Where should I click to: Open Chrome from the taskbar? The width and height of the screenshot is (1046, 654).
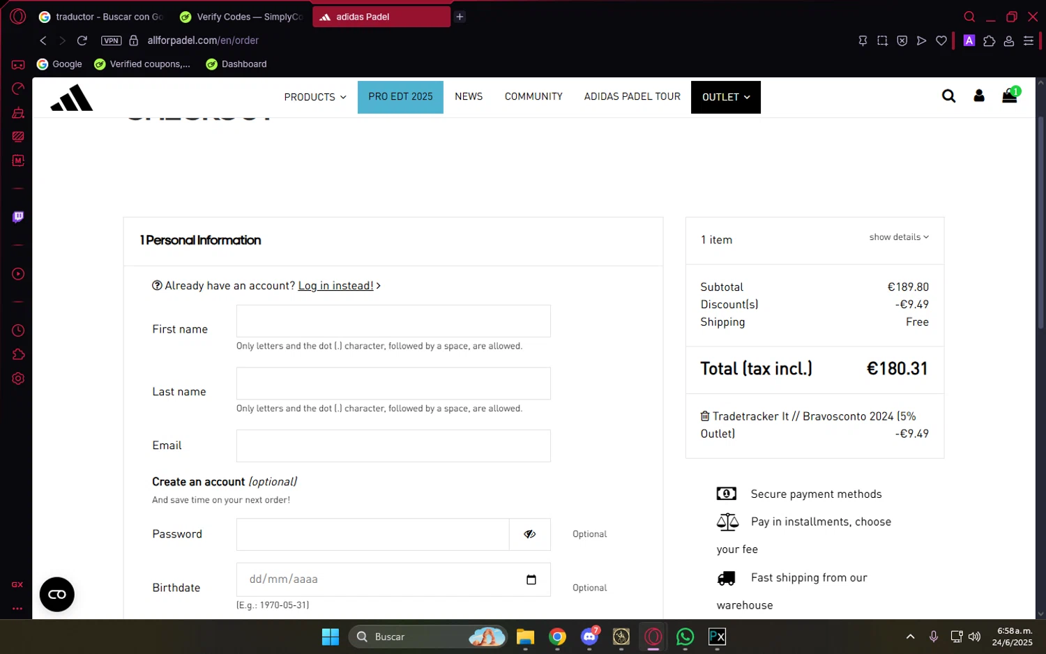557,637
